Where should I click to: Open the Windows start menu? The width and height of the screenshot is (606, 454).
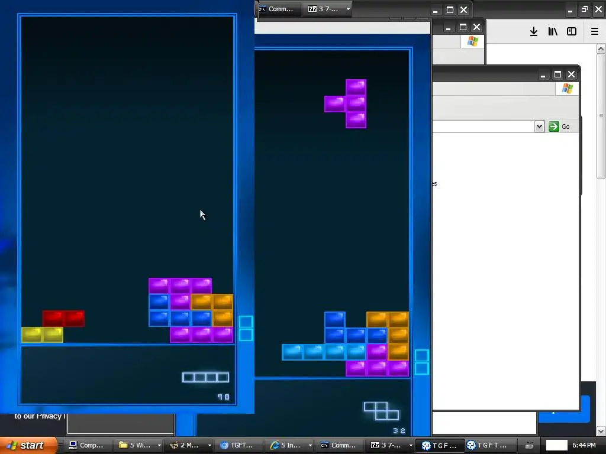coord(28,445)
